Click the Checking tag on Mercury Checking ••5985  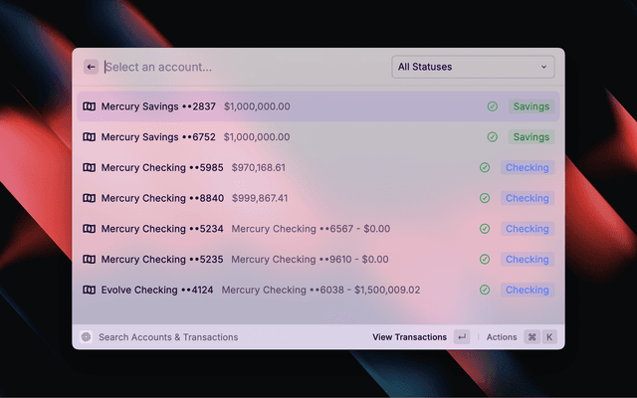(x=527, y=168)
